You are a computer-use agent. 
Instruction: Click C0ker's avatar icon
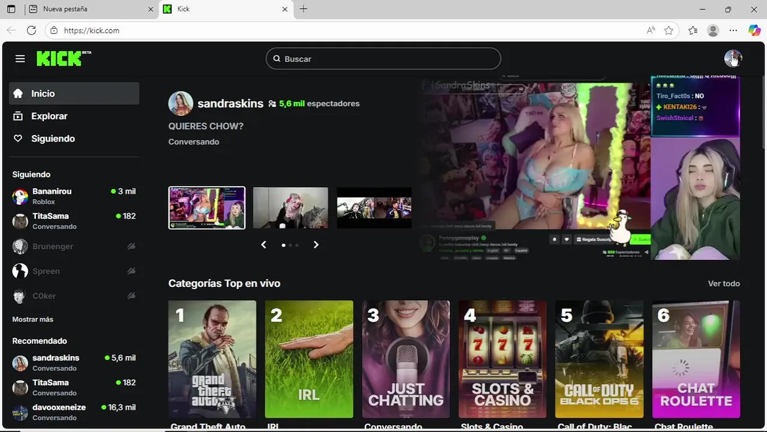coord(20,295)
